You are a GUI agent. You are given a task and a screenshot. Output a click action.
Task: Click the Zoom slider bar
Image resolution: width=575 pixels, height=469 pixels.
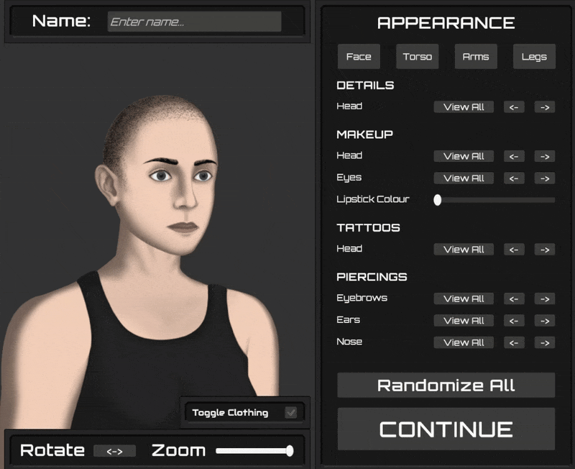[253, 451]
